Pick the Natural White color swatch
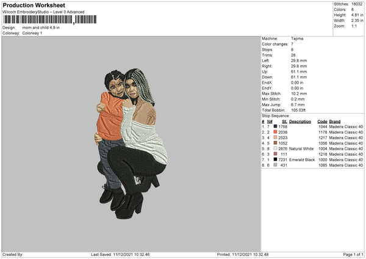 275,148
